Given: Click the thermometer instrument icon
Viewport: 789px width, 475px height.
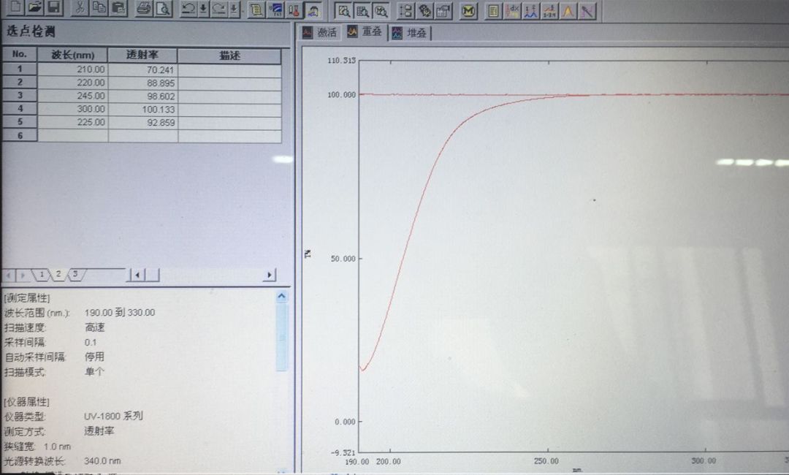Looking at the screenshot, I should pyautogui.click(x=294, y=10).
